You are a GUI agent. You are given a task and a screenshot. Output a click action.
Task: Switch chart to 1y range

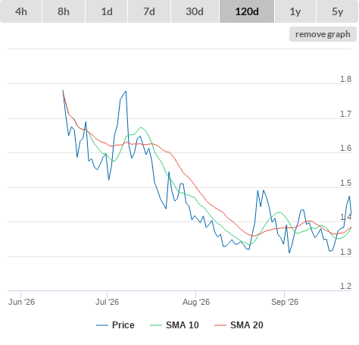(x=295, y=11)
